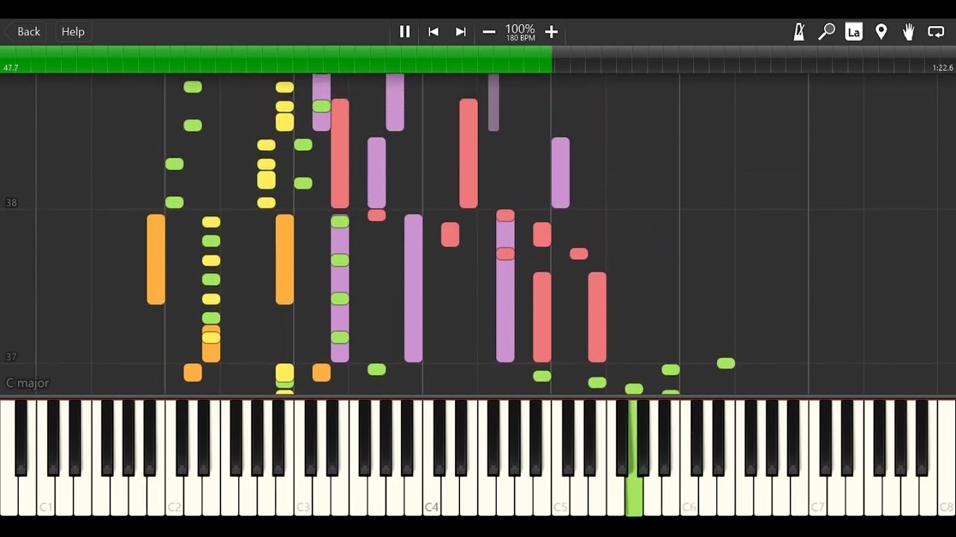
Task: Play the C4 piano key
Action: 432,496
